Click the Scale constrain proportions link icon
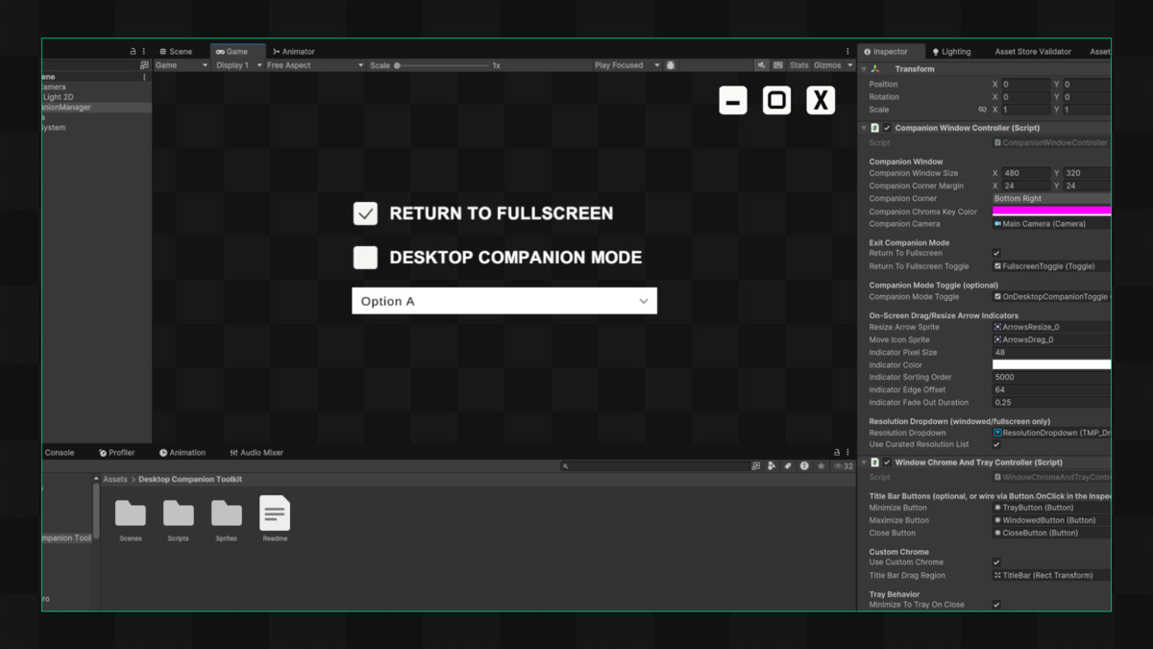The image size is (1153, 649). 982,110
